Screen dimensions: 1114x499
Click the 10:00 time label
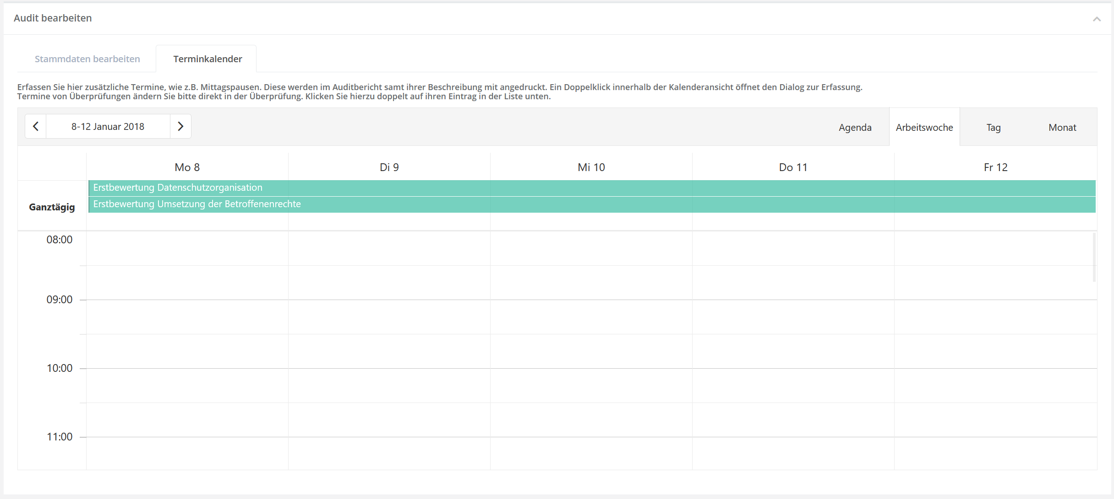[60, 368]
